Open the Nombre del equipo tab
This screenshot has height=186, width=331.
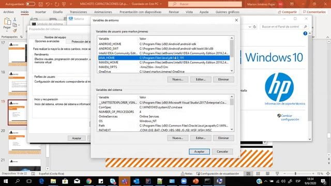pos(55,37)
